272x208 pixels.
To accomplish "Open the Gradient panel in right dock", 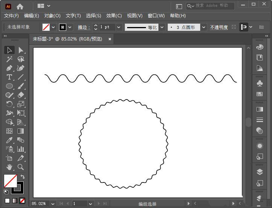I will pos(260,109).
